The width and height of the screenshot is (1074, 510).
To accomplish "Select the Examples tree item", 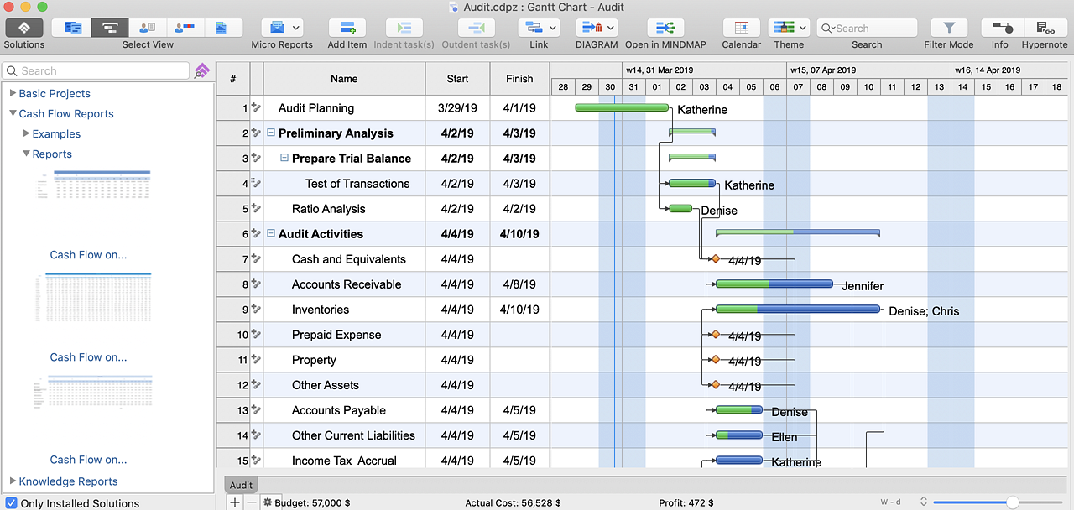I will click(56, 134).
